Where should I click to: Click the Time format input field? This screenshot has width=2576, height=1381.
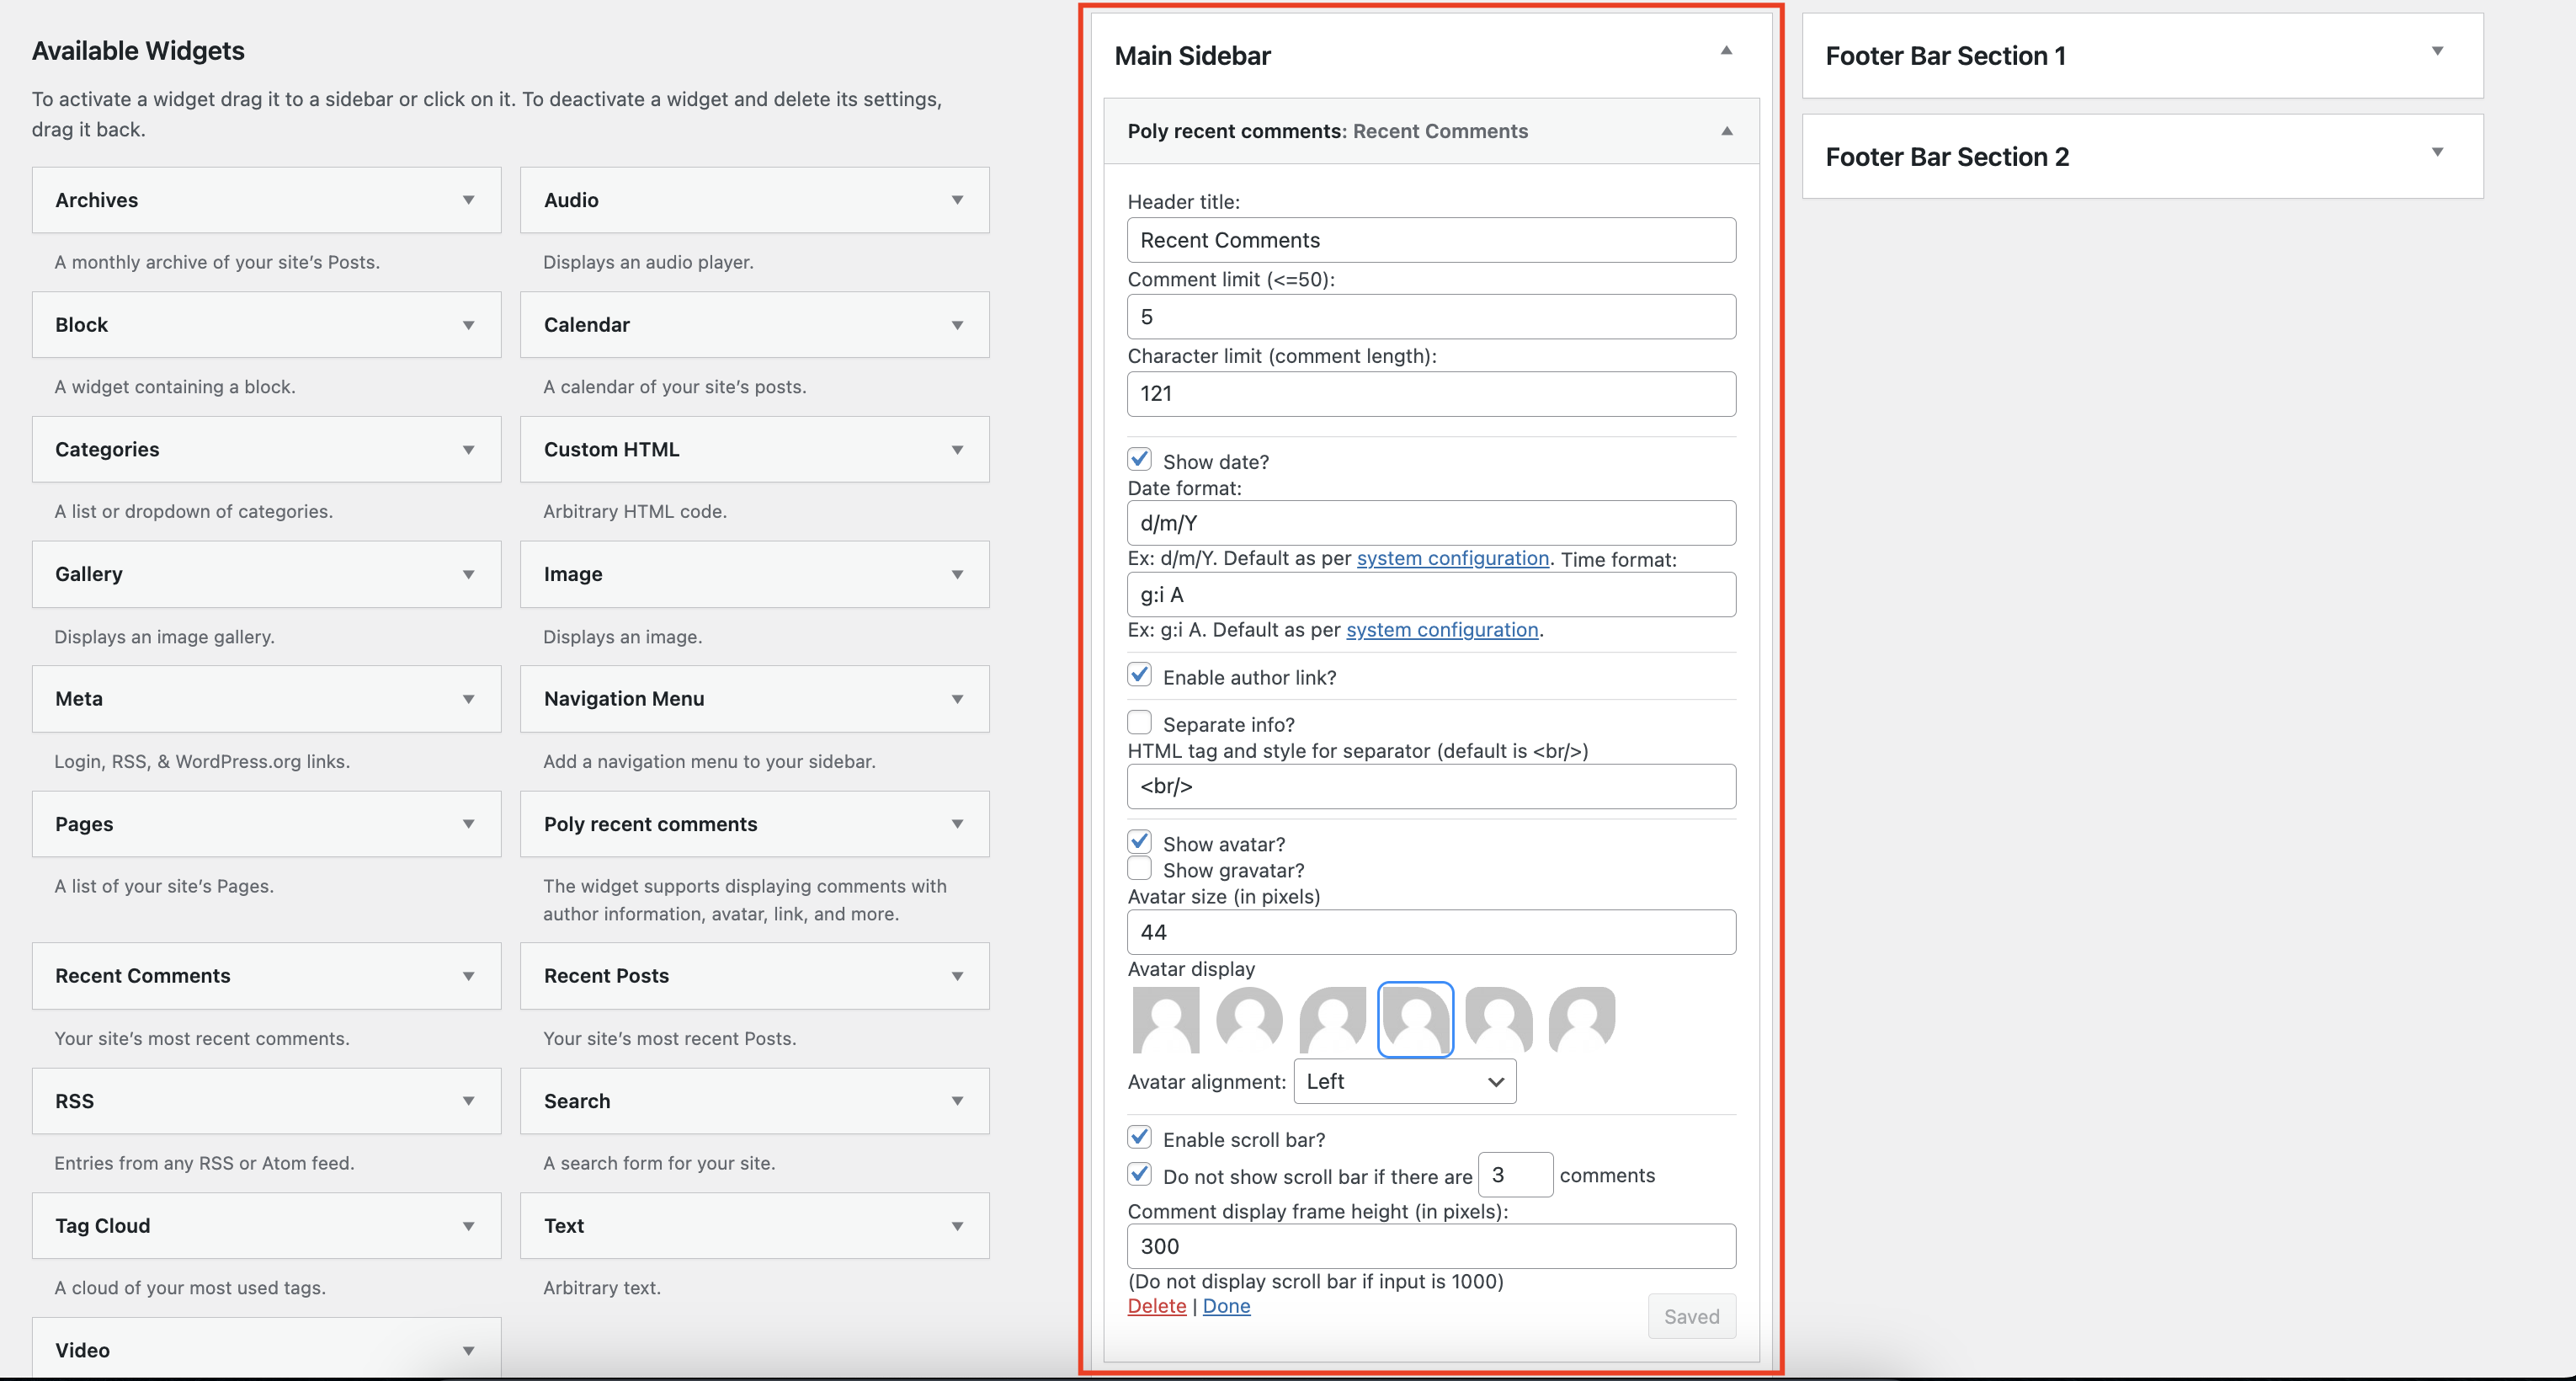1431,595
